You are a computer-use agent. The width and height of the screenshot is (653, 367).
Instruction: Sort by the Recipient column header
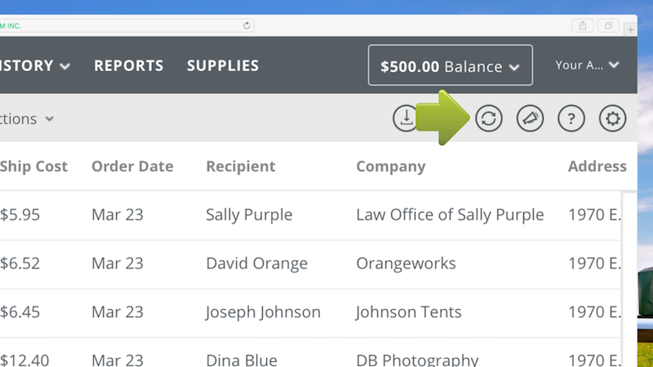pyautogui.click(x=241, y=166)
